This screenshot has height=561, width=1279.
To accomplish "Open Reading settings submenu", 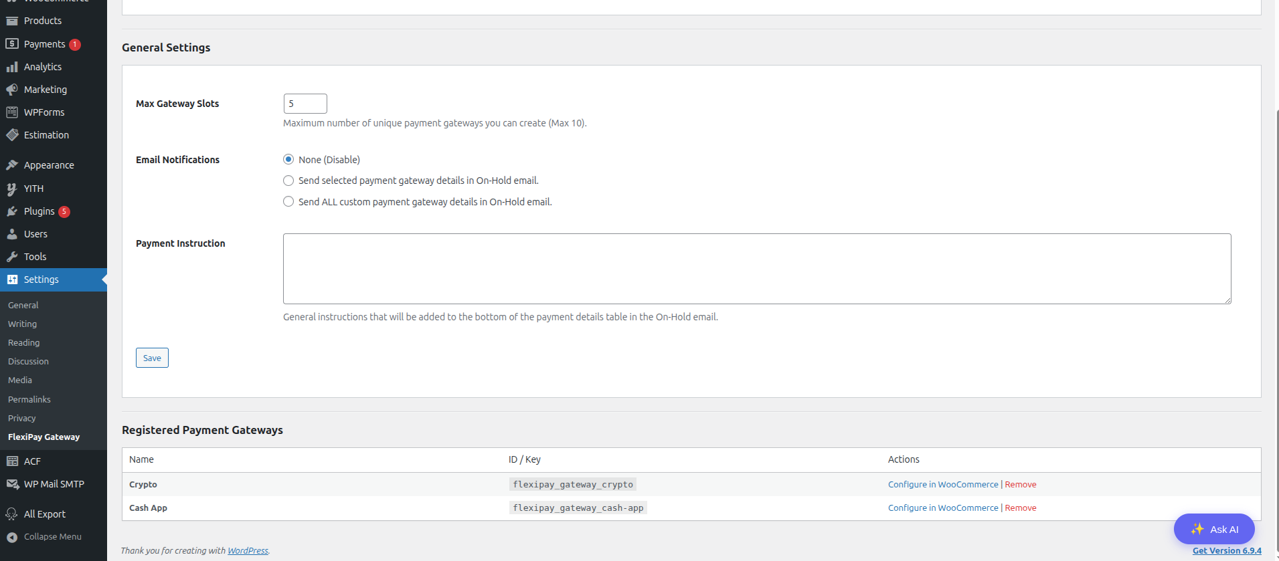I will (x=24, y=342).
